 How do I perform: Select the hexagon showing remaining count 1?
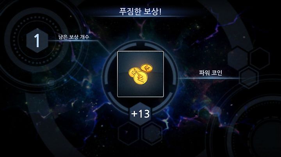point(37,41)
